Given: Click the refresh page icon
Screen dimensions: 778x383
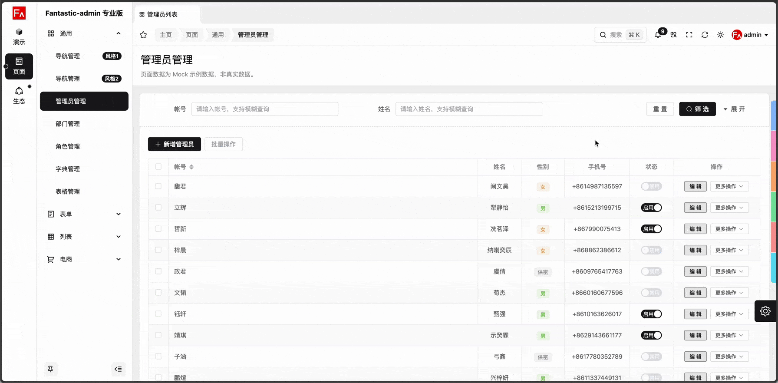Looking at the screenshot, I should (x=705, y=35).
